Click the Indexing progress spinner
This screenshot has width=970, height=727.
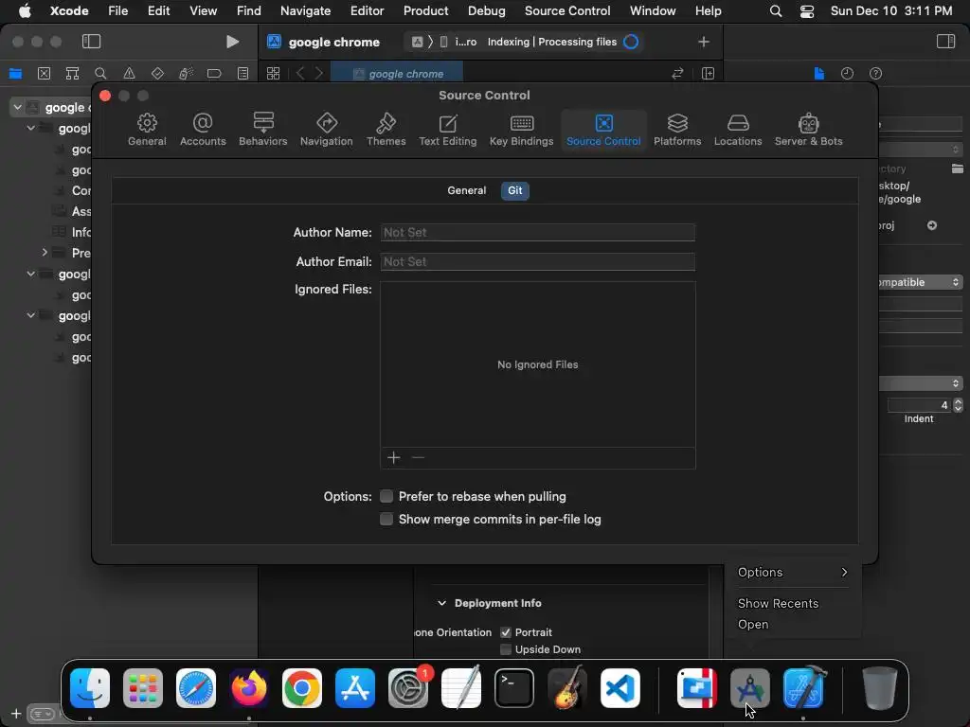[631, 42]
